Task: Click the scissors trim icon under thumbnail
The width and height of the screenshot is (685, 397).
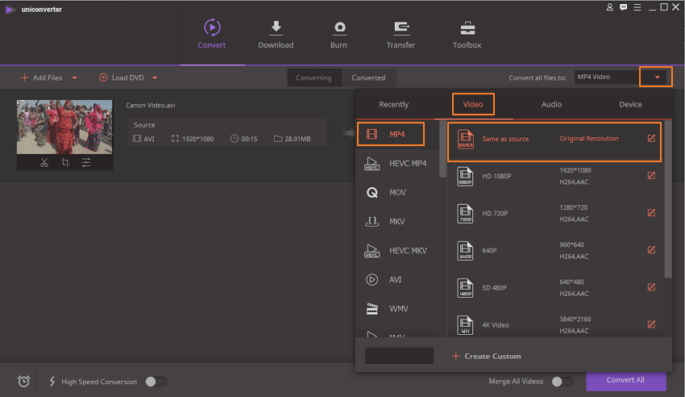Action: 44,163
